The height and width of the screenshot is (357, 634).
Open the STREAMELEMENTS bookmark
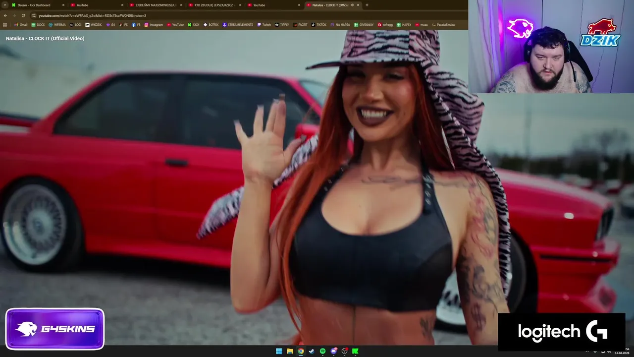click(238, 25)
